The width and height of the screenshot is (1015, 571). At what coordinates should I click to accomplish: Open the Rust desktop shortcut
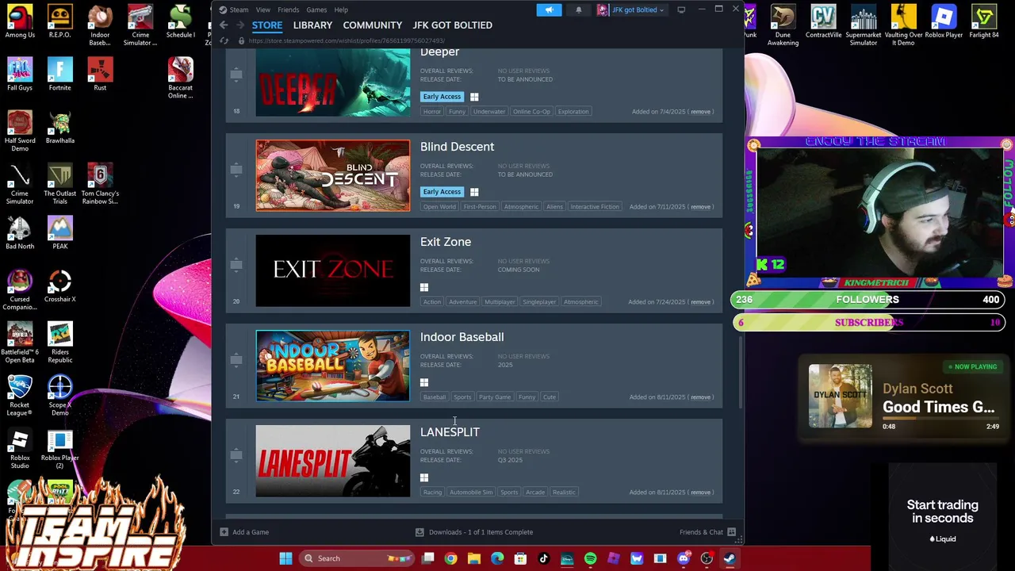click(x=100, y=75)
